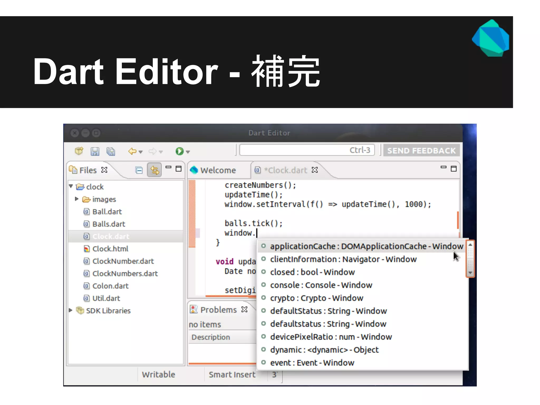Maximize the Files panel
This screenshot has height=405, width=540.
[179, 169]
